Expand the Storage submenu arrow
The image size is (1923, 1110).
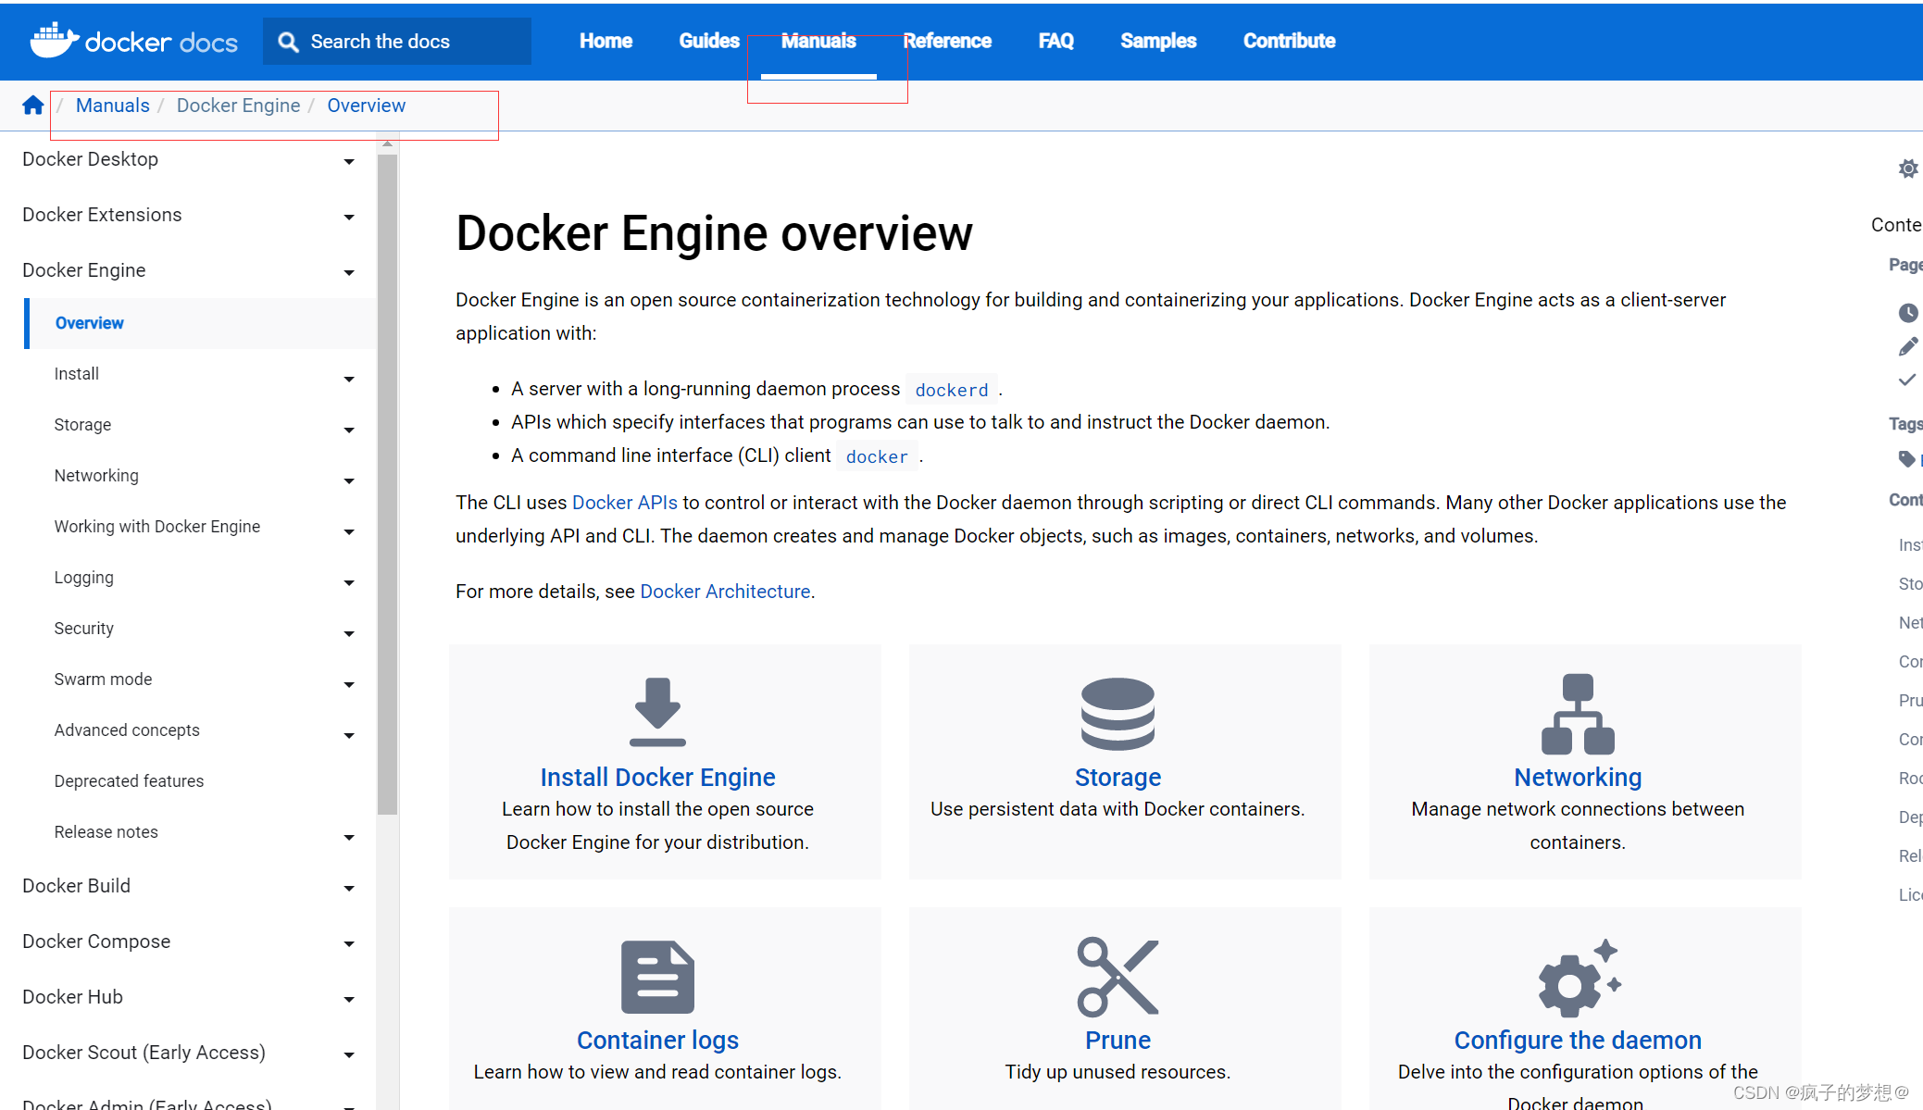click(x=349, y=430)
